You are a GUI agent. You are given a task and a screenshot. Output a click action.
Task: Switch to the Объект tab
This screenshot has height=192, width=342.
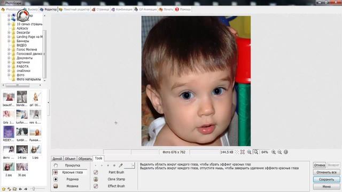70,159
